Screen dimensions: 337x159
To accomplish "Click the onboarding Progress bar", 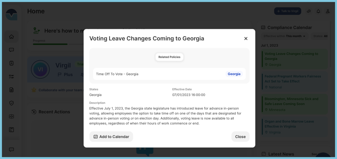I will (58, 44).
